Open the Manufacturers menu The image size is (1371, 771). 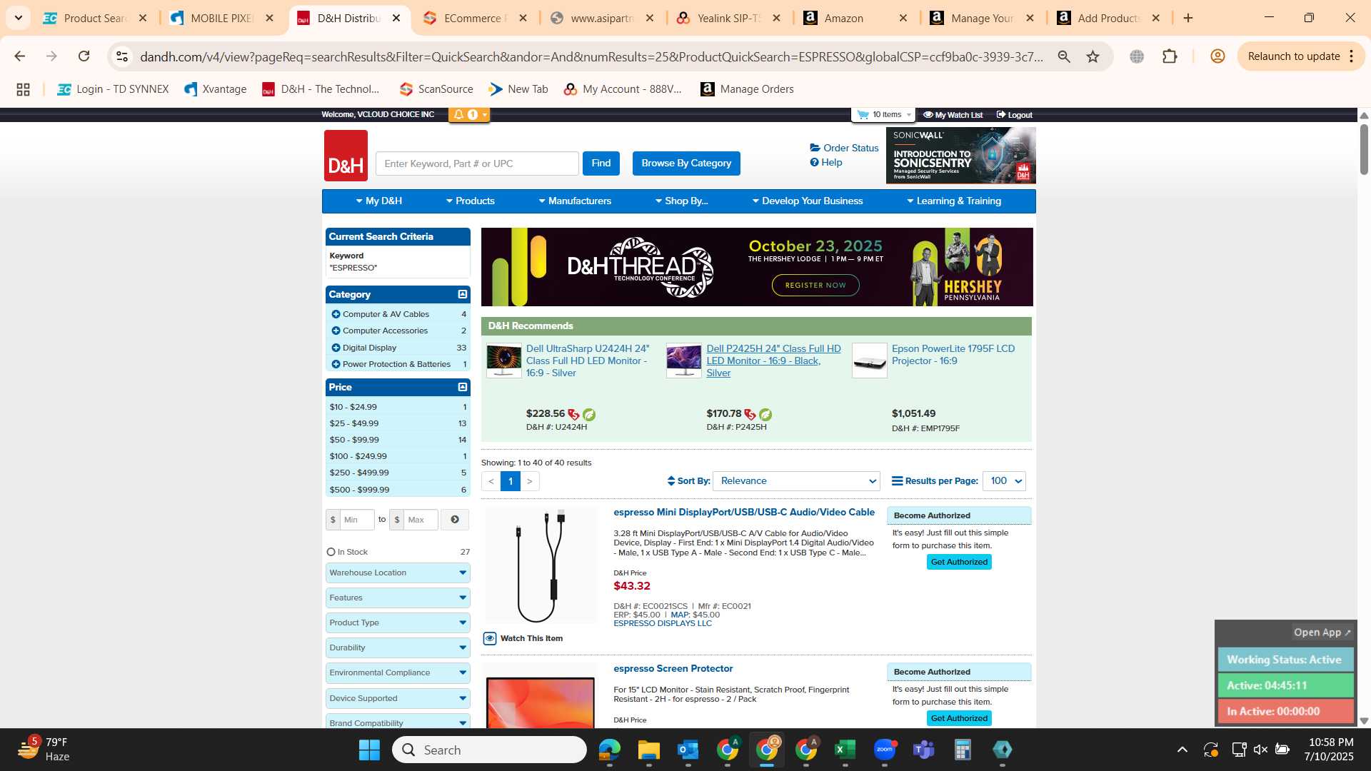click(575, 201)
